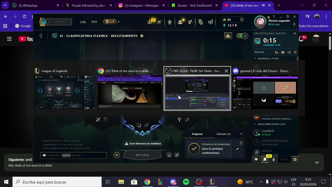Viewport: 332px width, 187px height.
Task: Click the search icon in Social panel
Action: [x=295, y=52]
